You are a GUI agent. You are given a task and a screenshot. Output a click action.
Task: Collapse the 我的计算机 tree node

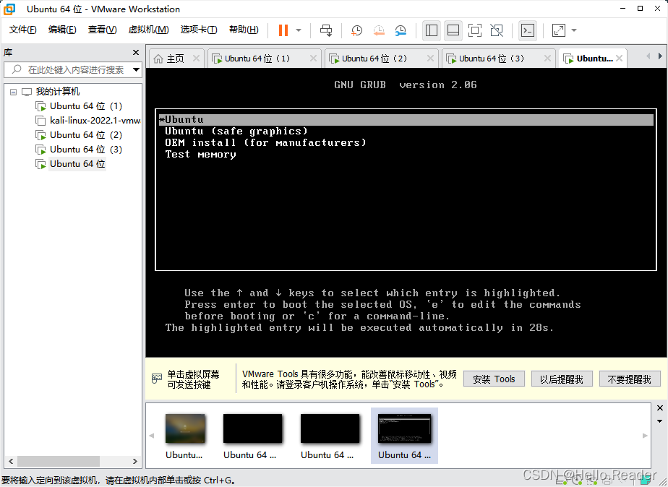(13, 92)
